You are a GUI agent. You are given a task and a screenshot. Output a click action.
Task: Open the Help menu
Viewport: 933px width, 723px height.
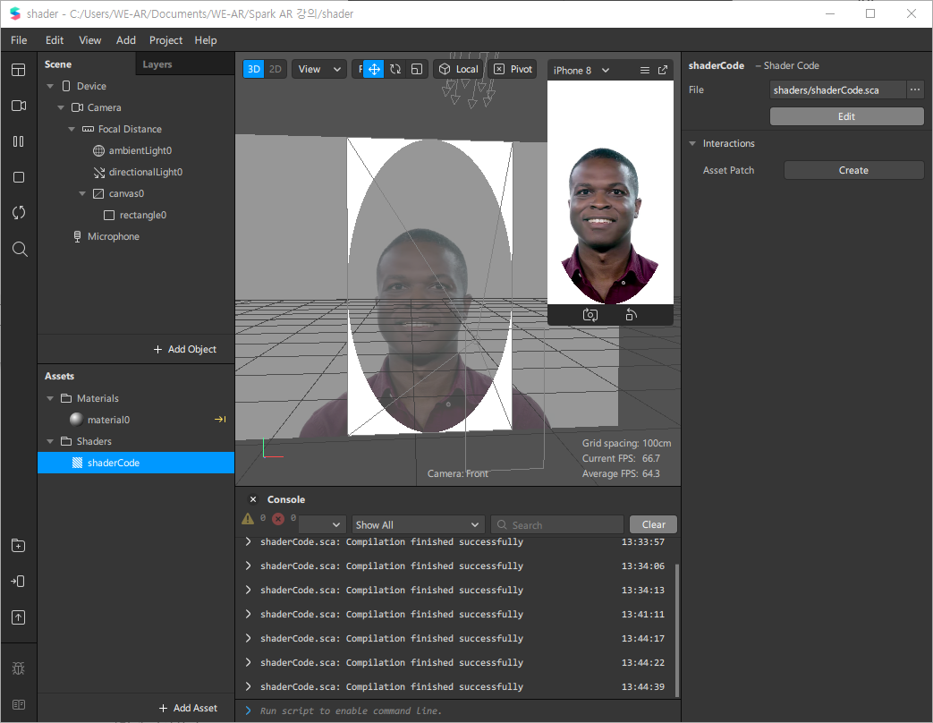[x=205, y=40]
